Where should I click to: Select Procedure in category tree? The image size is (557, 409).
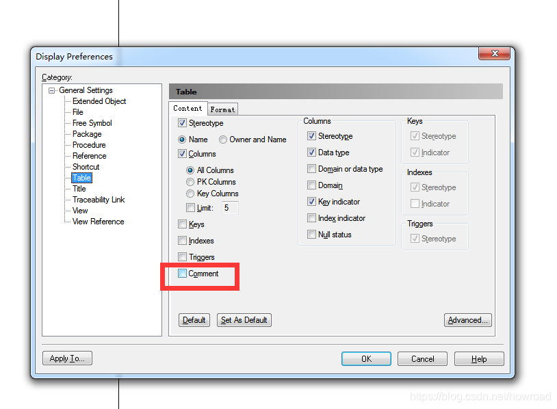pos(89,145)
